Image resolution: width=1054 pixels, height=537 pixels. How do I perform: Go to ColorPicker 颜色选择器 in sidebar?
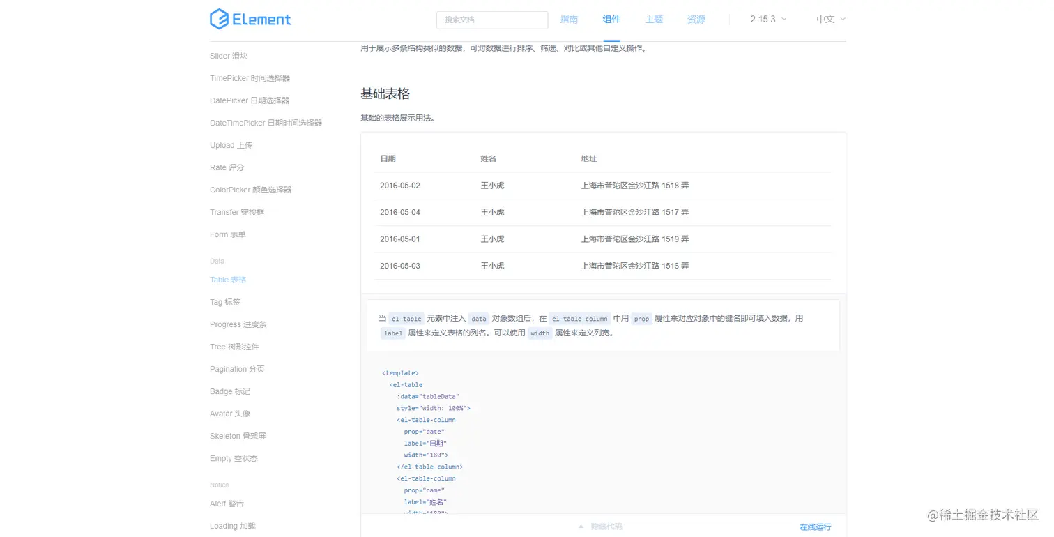coord(250,190)
